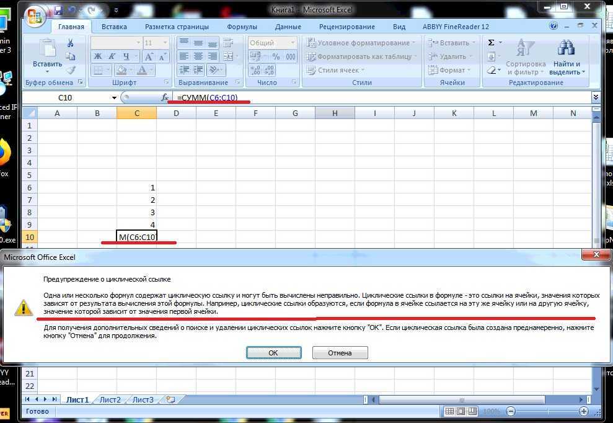Switch to the Разметка страницы tab
This screenshot has height=423, width=613.
tap(177, 27)
